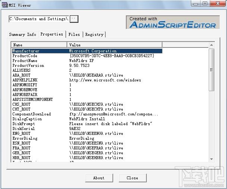This screenshot has width=227, height=189.
Task: Close the MSI Viewer window
Action: point(218,3)
